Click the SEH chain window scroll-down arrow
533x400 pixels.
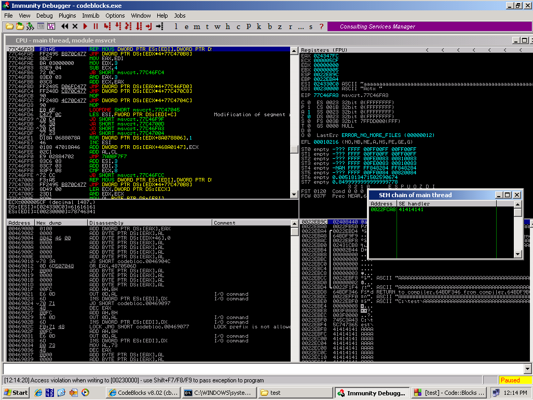[x=518, y=254]
